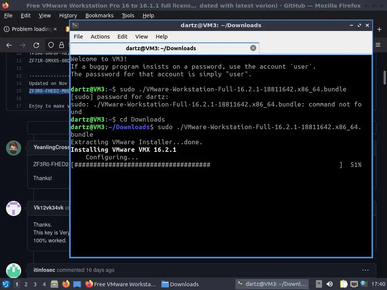Open Firefox View menu
The width and height of the screenshot is (387, 290).
(x=45, y=15)
